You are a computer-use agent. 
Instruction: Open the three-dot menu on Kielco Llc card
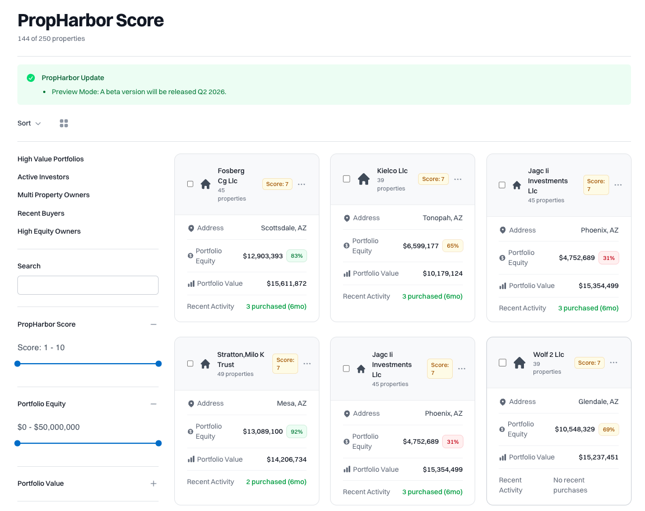click(458, 179)
